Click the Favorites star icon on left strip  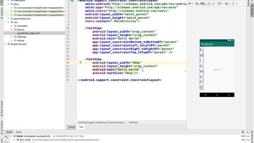click(x=2, y=133)
